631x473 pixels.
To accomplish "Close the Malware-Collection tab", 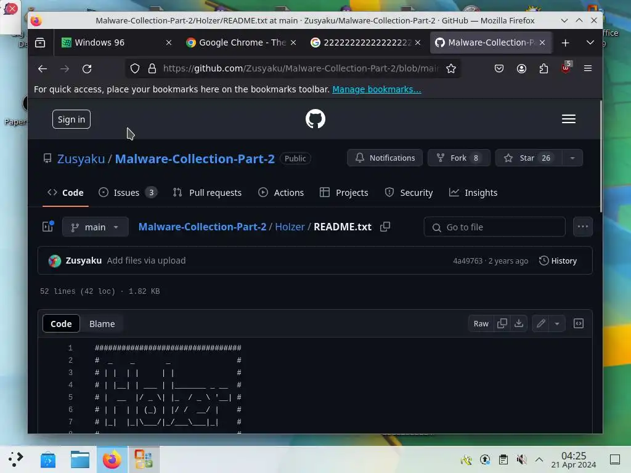I will click(x=542, y=42).
